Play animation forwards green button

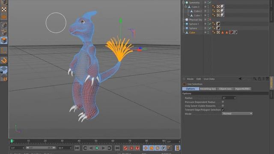tap(97, 148)
